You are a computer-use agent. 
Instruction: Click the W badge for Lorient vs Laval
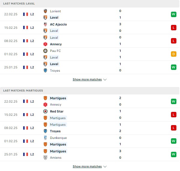click(174, 14)
